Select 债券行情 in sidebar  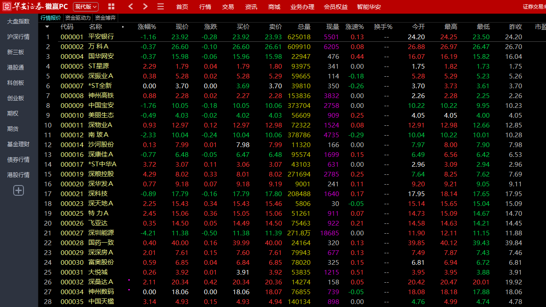pos(18,159)
